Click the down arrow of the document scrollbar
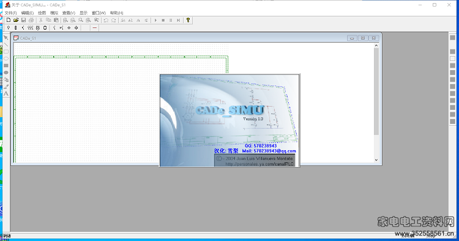 tap(376, 160)
